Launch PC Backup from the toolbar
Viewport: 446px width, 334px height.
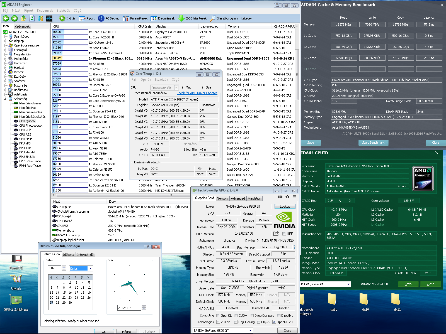point(109,18)
